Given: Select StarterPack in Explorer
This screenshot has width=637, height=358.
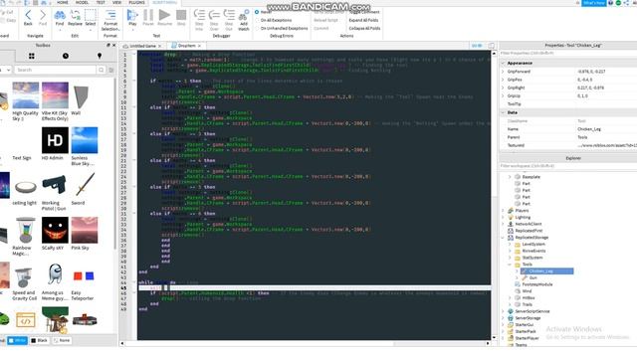Looking at the screenshot, I should coord(526,331).
